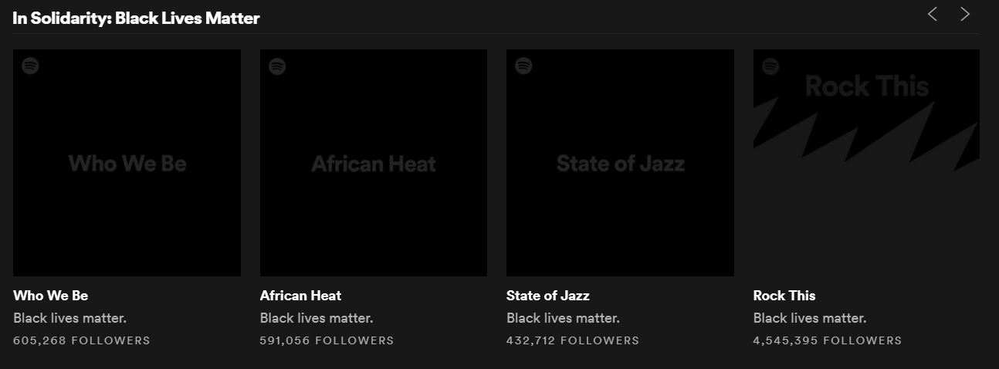Open In Solidarity: Black Lives Matter heading
Screen dimensions: 999x369
136,19
